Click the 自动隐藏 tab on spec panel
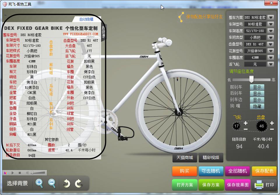Screen dimensions: 280x195 pyautogui.click(x=87, y=19)
